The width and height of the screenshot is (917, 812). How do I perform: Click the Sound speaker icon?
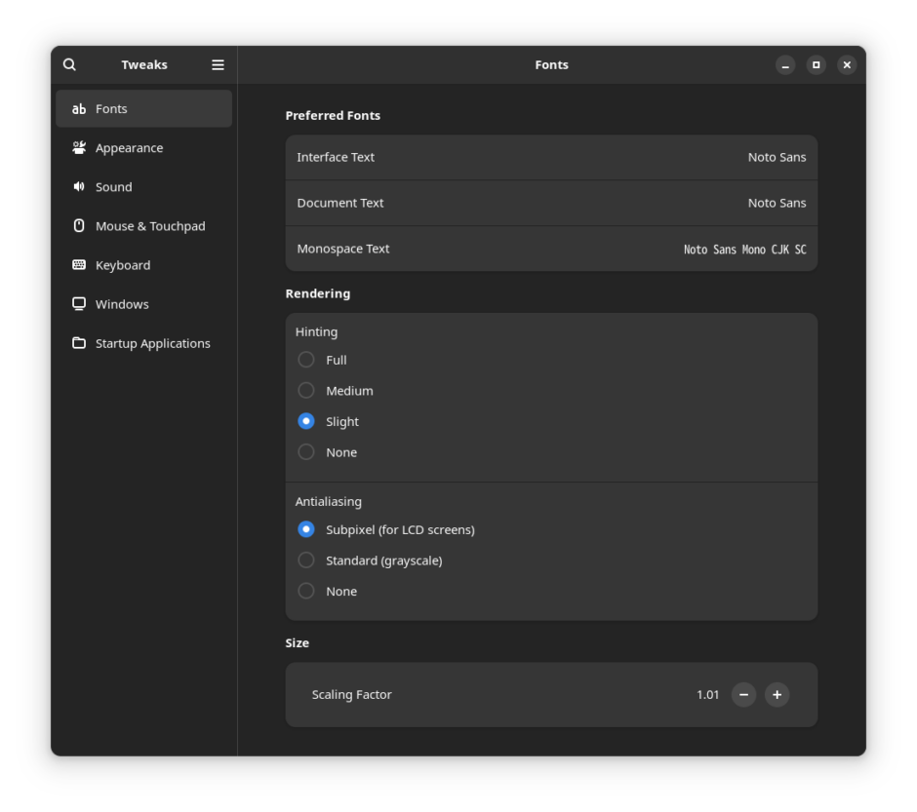click(x=79, y=187)
